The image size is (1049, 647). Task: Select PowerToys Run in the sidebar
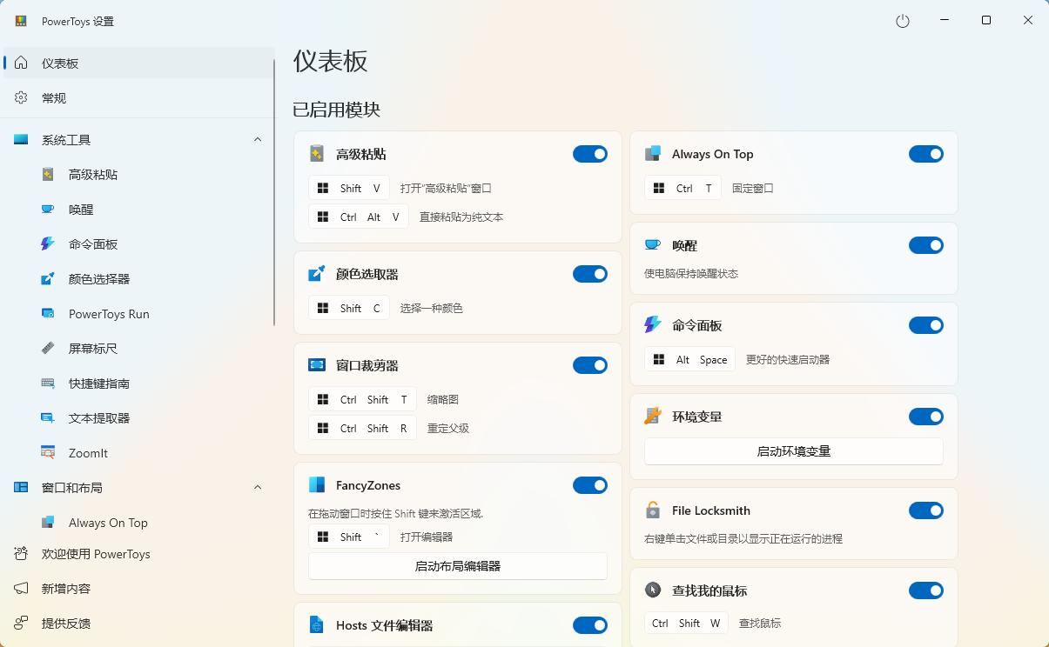[138, 314]
